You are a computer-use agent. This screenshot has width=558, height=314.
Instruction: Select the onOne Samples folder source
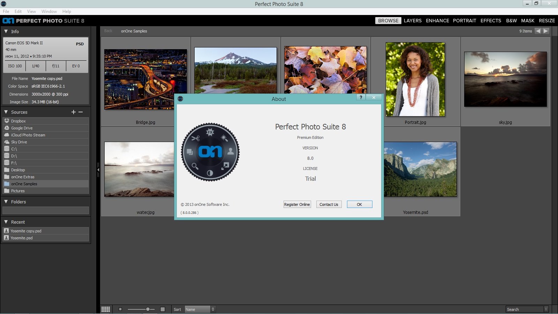46,184
